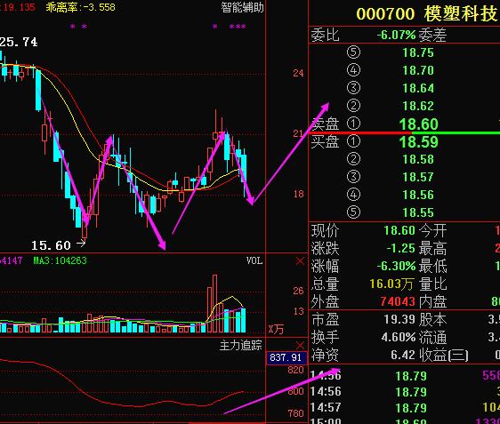
Task: Click the 股本 share capital label
Action: click(432, 319)
